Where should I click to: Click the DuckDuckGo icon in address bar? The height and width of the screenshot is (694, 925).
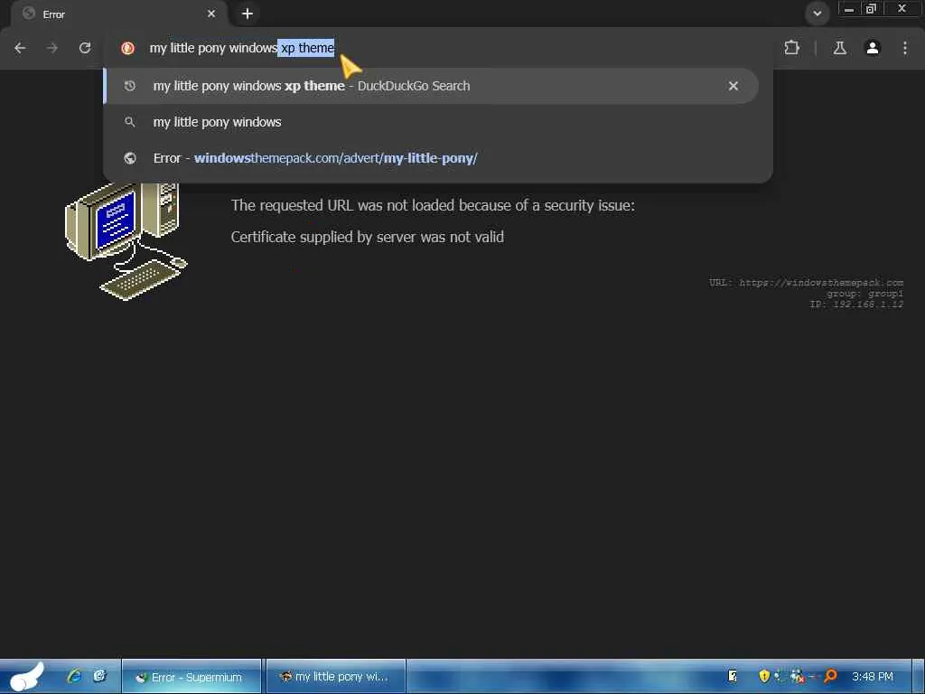click(127, 48)
